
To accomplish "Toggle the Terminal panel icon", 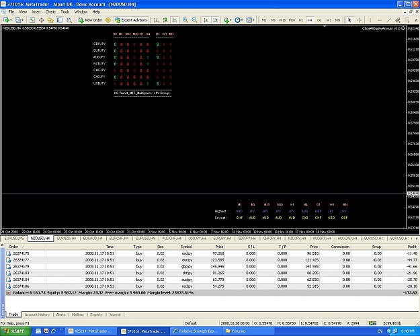I will (60, 20).
